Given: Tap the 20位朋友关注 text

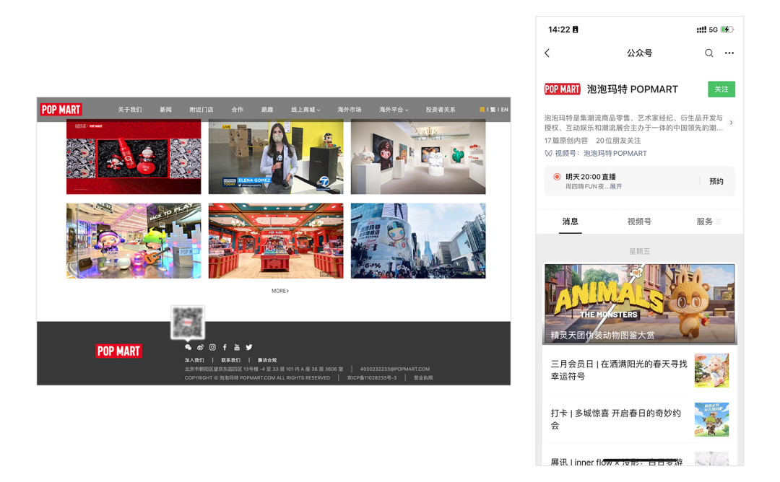Looking at the screenshot, I should pyautogui.click(x=618, y=141).
